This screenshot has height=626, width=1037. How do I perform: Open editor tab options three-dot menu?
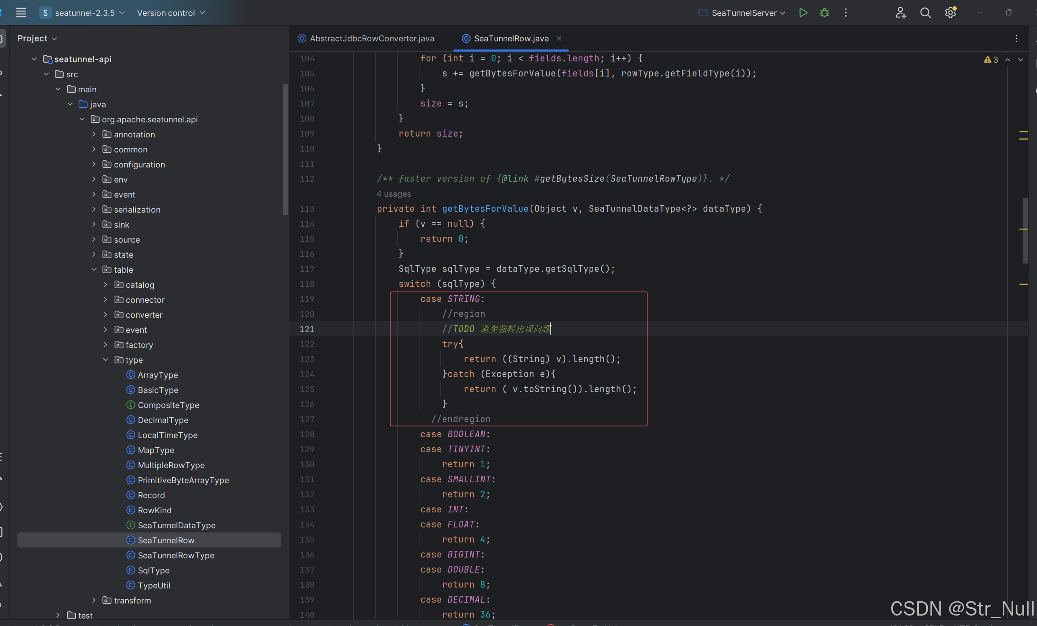point(1016,38)
